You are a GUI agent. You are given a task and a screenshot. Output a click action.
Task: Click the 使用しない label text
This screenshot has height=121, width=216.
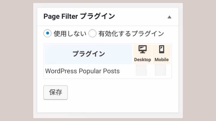(x=70, y=34)
